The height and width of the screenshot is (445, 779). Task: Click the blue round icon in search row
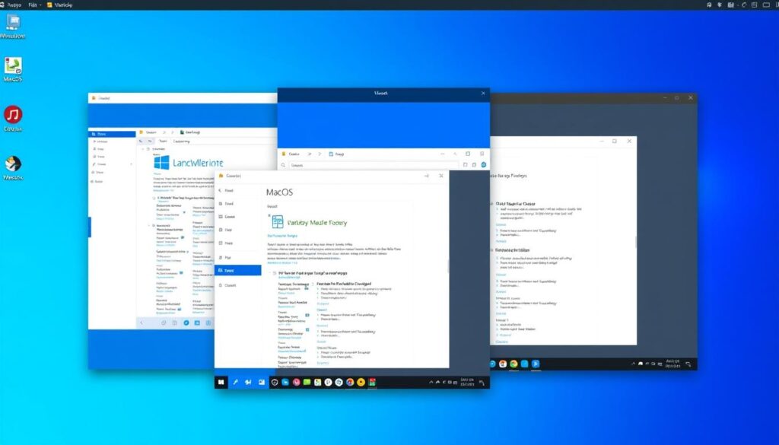tap(483, 164)
